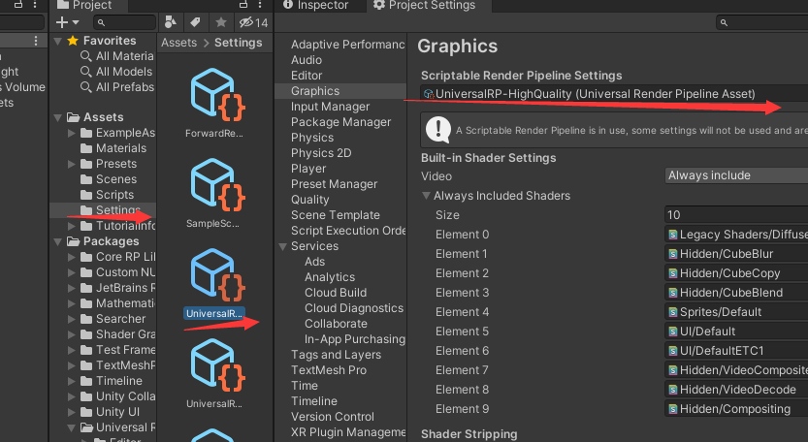Expand the TutorialInfo folder arrow
The image size is (808, 442).
pyautogui.click(x=72, y=226)
